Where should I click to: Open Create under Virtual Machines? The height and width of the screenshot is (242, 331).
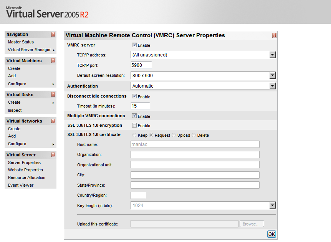pos(14,68)
